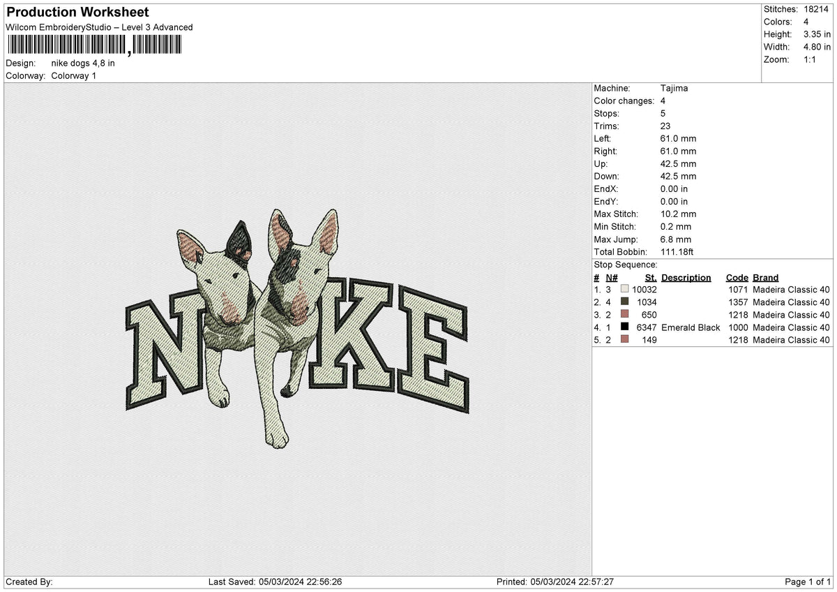Click the stitch count 6347

(647, 327)
